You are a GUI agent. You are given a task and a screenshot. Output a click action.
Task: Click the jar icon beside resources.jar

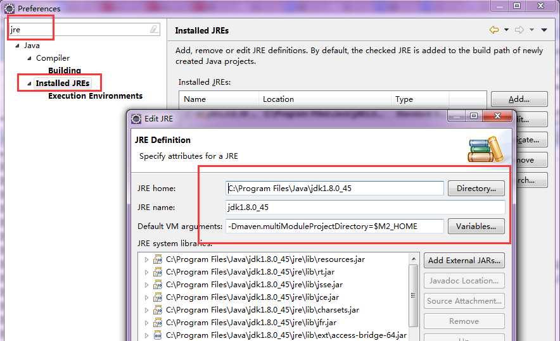pos(158,259)
